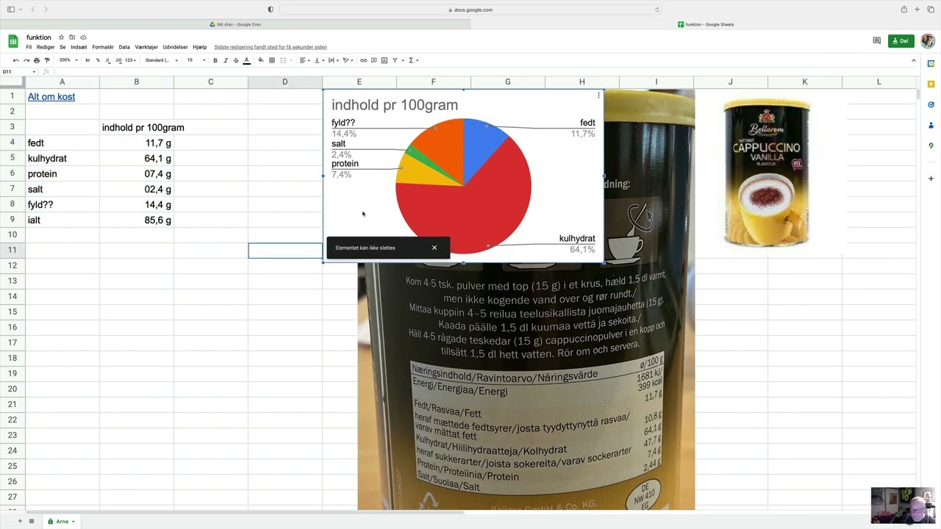Open Google Tasks in the side panel

coord(931,105)
